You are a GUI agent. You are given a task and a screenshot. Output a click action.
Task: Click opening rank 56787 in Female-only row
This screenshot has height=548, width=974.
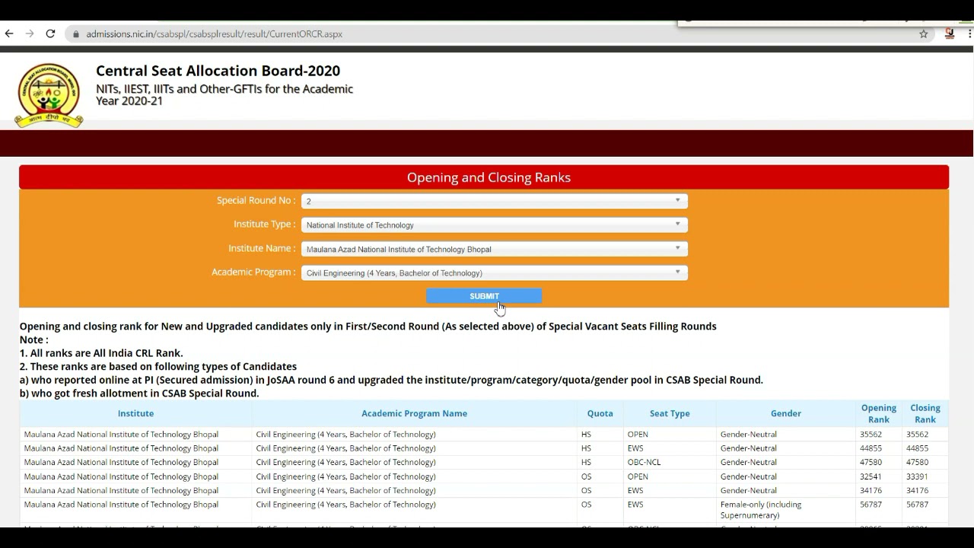871,505
